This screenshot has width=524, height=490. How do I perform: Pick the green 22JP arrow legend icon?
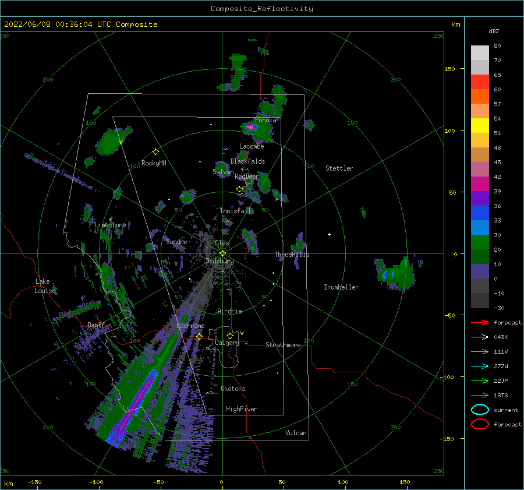point(480,380)
